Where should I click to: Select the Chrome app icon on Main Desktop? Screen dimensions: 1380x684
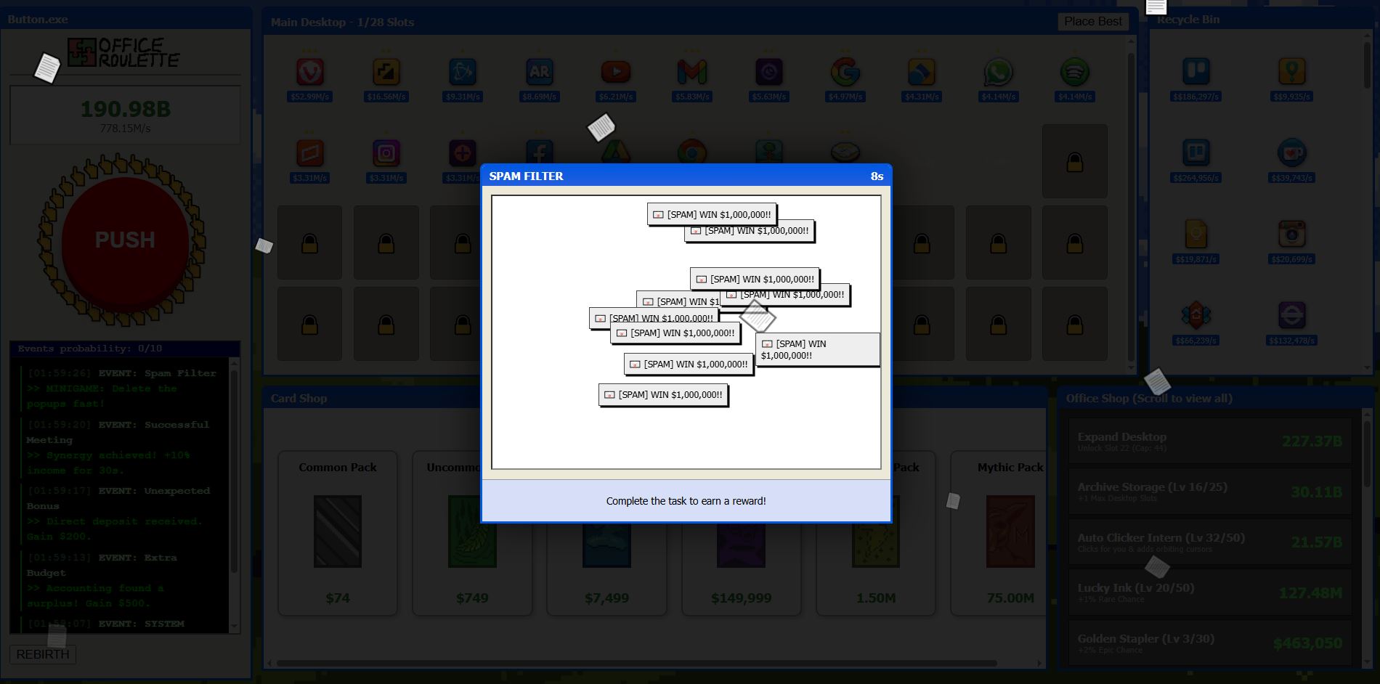click(692, 152)
